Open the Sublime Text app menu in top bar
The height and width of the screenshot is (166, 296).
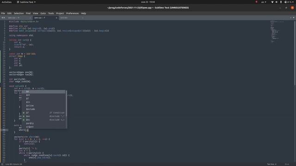26,2
